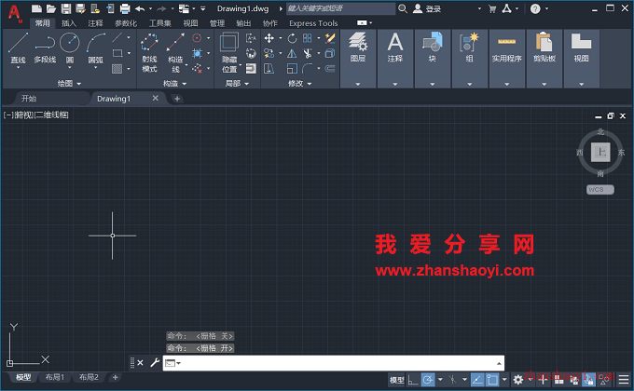Screen dimensions: 634x391
Task: Click the command line customize wrench icon
Action: click(155, 362)
